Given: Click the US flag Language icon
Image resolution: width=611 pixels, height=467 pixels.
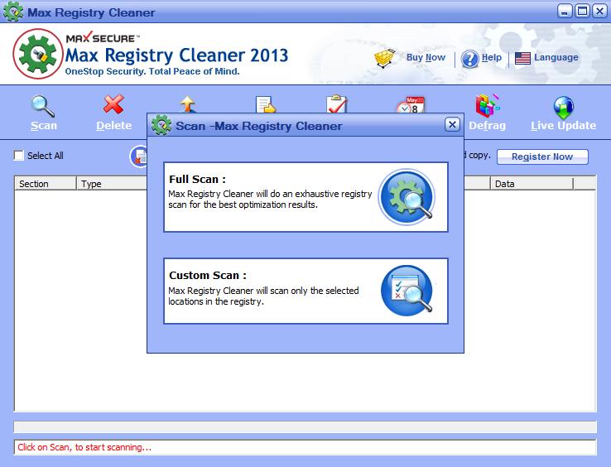Looking at the screenshot, I should [522, 59].
